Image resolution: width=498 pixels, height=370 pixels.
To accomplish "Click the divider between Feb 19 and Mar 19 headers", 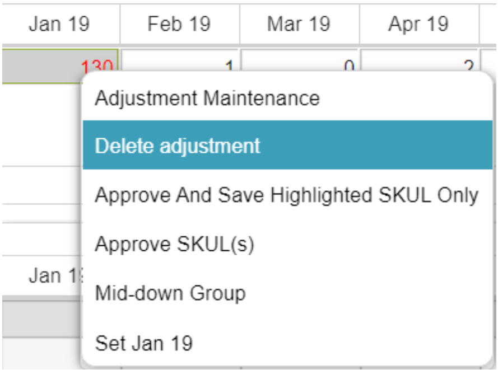I will point(240,24).
